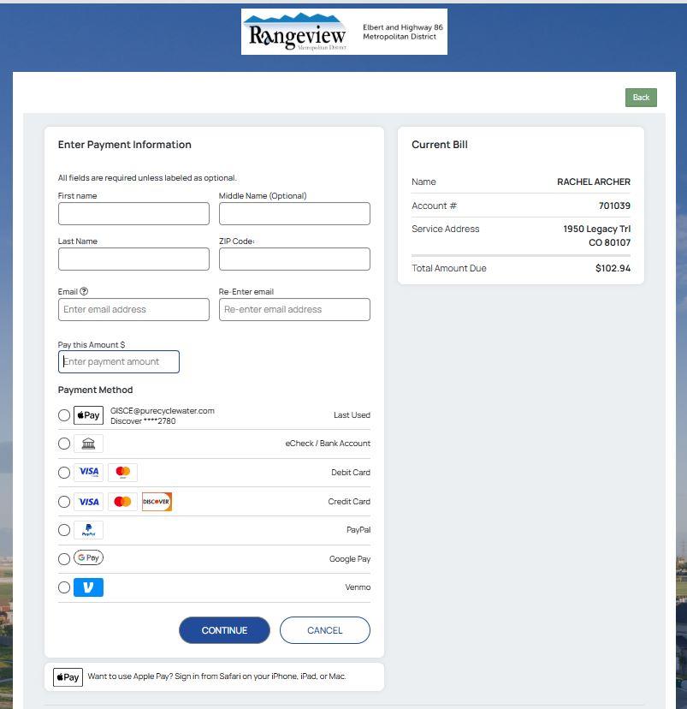Click the bank building icon for eCheck

[88, 444]
